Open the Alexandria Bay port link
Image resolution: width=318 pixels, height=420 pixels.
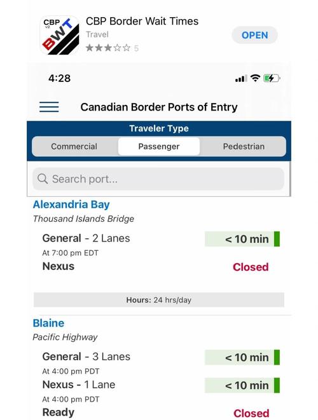[71, 205]
